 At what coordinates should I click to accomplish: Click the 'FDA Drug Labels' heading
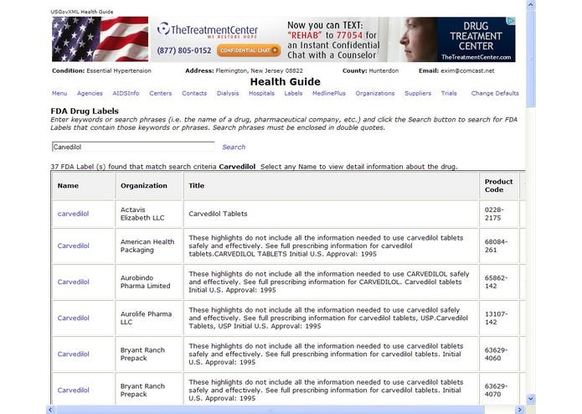click(85, 111)
